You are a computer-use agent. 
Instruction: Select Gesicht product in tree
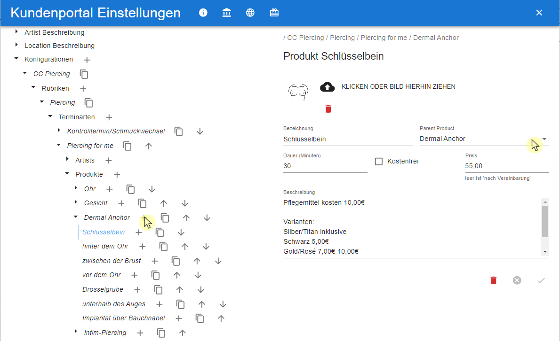pyautogui.click(x=96, y=203)
